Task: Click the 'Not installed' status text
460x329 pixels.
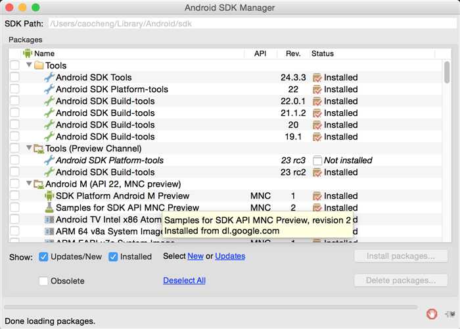Action: 348,161
